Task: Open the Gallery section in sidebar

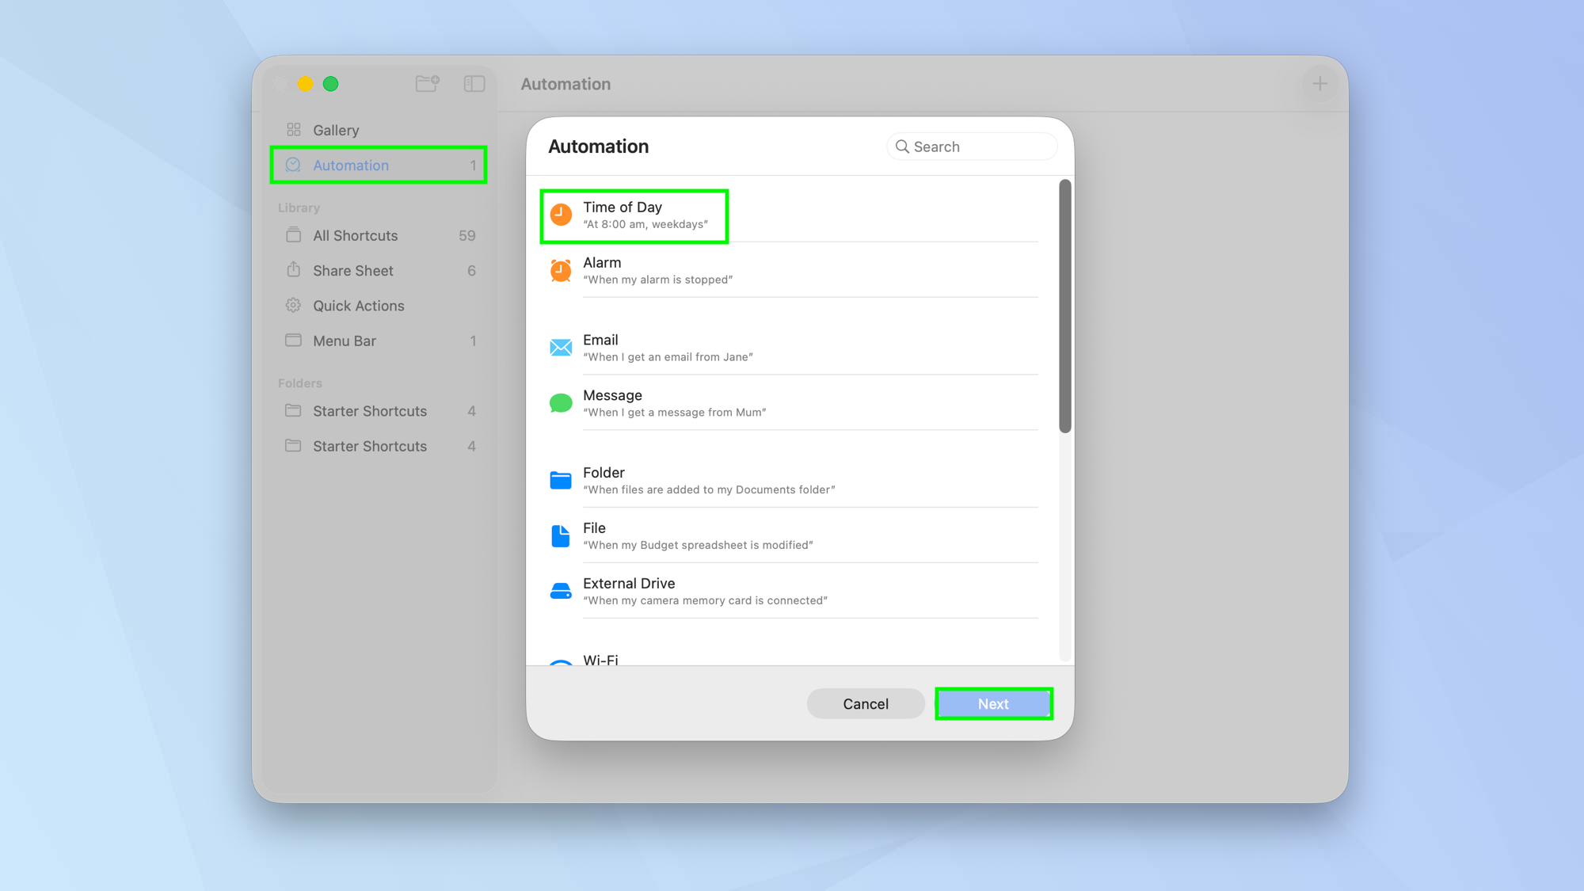Action: click(x=336, y=129)
